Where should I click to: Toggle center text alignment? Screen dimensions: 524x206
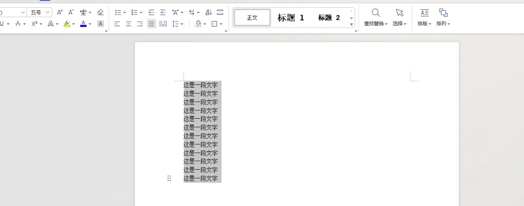[129, 24]
